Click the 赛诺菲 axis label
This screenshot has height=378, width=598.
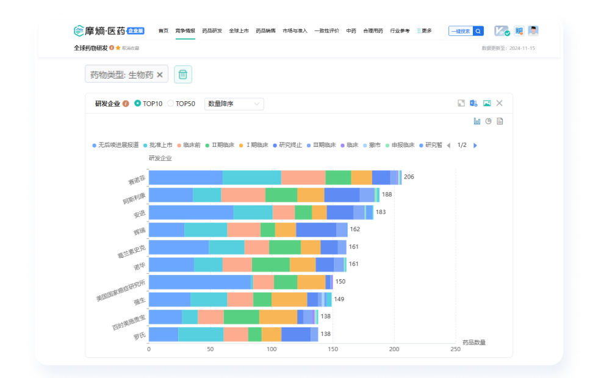tap(137, 180)
